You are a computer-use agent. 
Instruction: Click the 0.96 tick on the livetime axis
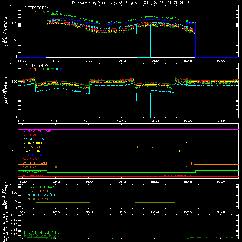[14, 224]
